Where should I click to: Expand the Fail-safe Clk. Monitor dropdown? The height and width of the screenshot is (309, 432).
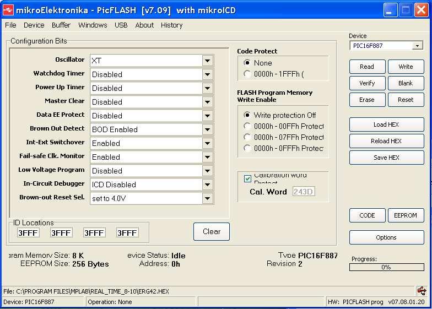207,157
